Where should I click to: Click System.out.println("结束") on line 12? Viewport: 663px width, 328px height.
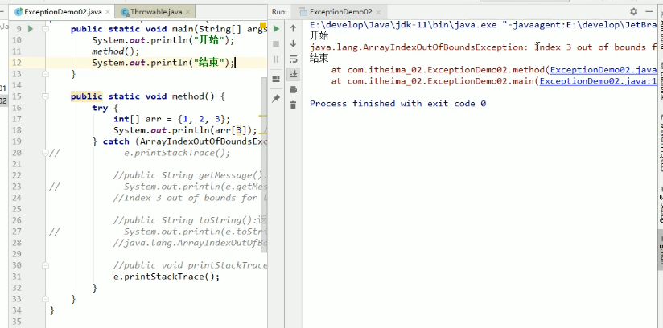[x=163, y=63]
